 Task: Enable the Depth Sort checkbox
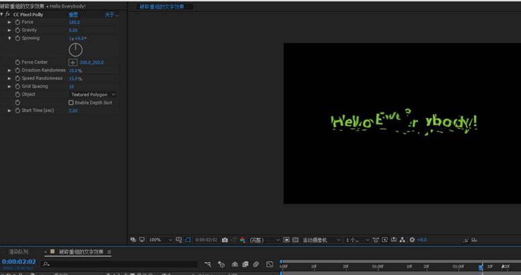click(71, 103)
